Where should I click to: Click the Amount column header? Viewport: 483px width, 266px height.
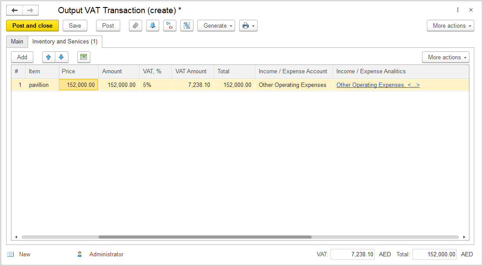click(119, 71)
